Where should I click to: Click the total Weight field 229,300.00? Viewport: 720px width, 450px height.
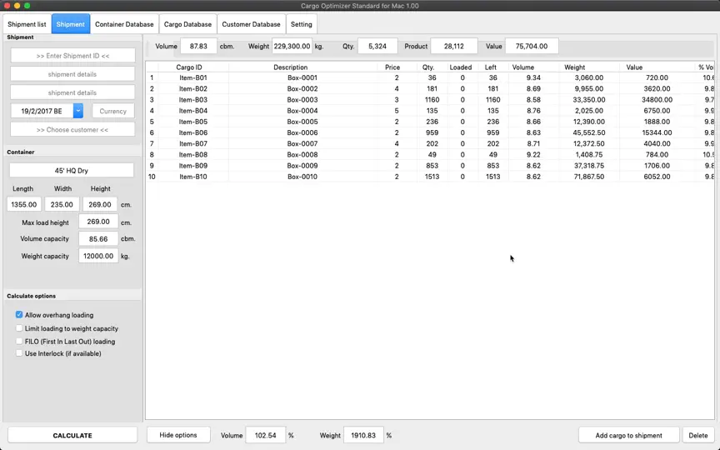(x=292, y=46)
